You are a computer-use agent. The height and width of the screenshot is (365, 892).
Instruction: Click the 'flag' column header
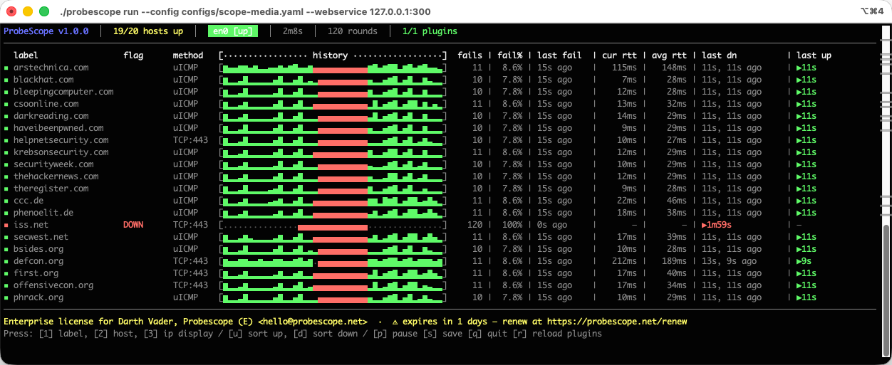tap(133, 55)
